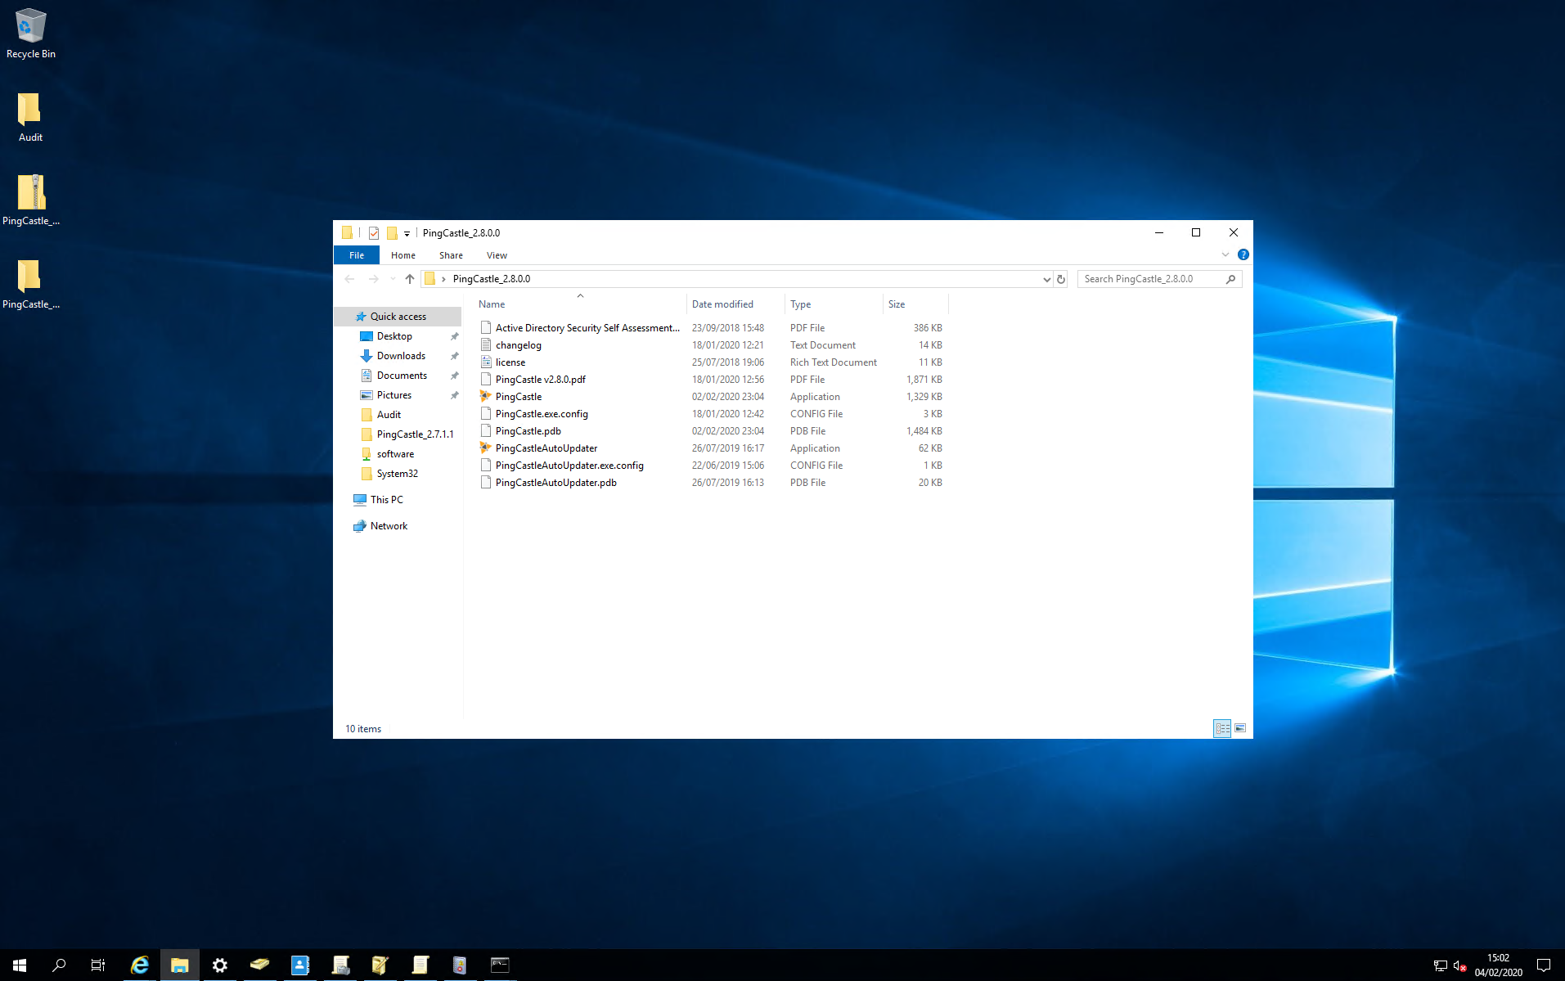Open Command Prompt icon in taskbar
1565x981 pixels.
click(500, 965)
